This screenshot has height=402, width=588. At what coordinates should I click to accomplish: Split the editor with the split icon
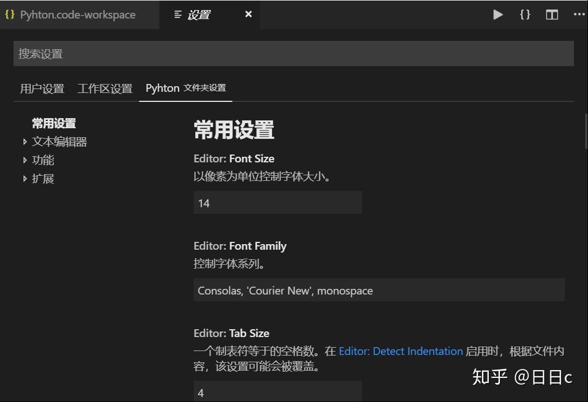click(552, 15)
